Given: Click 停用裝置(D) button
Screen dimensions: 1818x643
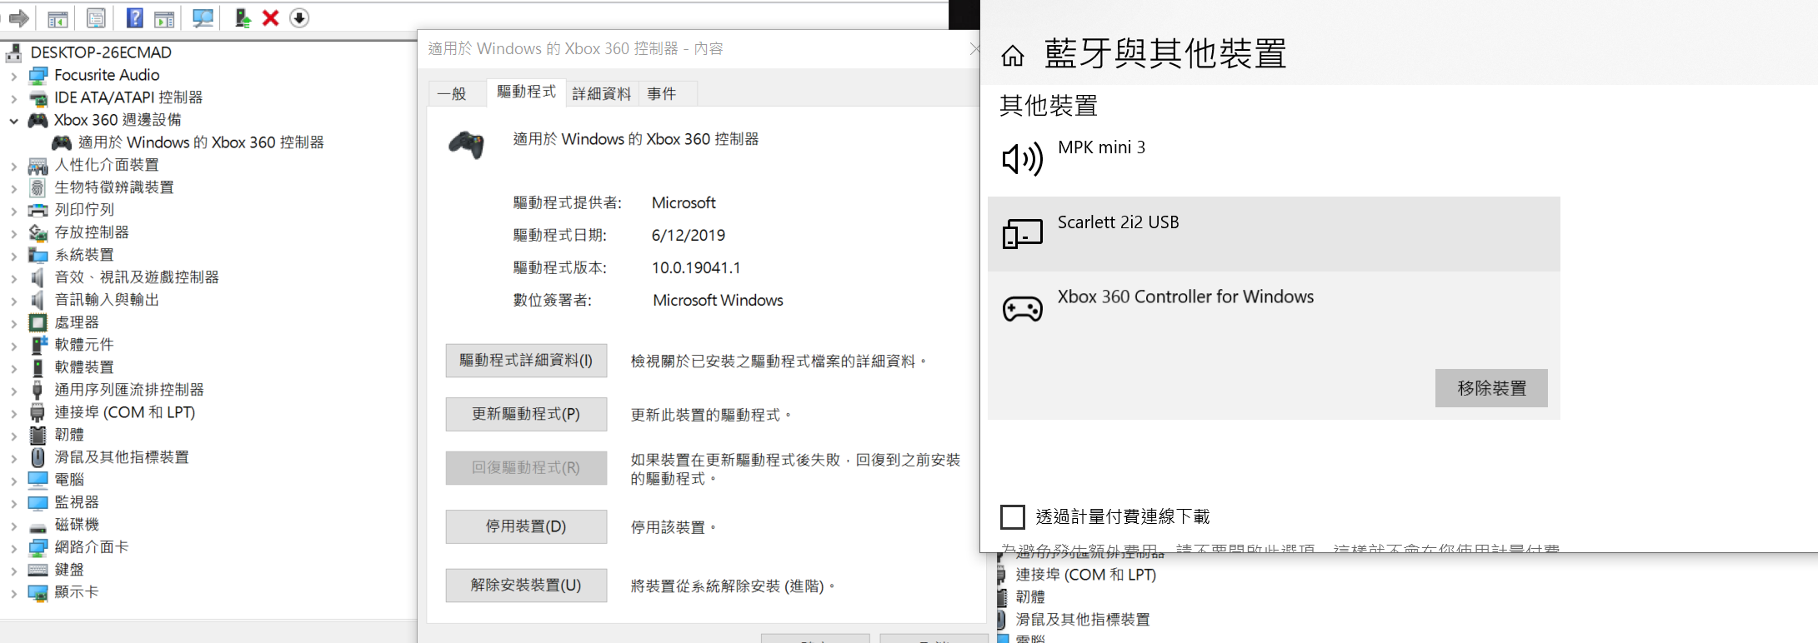Looking at the screenshot, I should click(526, 526).
